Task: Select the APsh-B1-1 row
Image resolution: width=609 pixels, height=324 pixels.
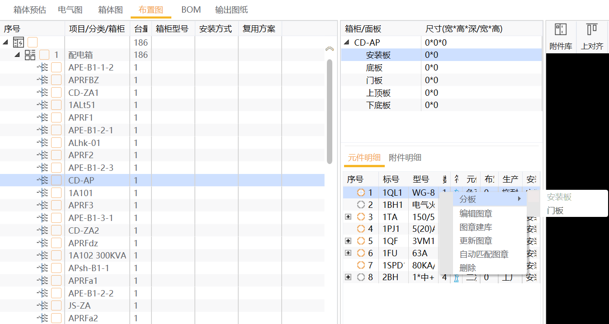Action: coord(162,268)
